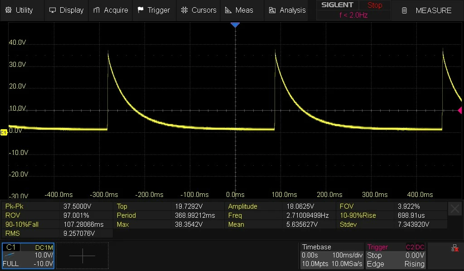This screenshot has height=271, width=464.
Task: Click the 10.0V/ vertical scale value
Action: pos(44,255)
